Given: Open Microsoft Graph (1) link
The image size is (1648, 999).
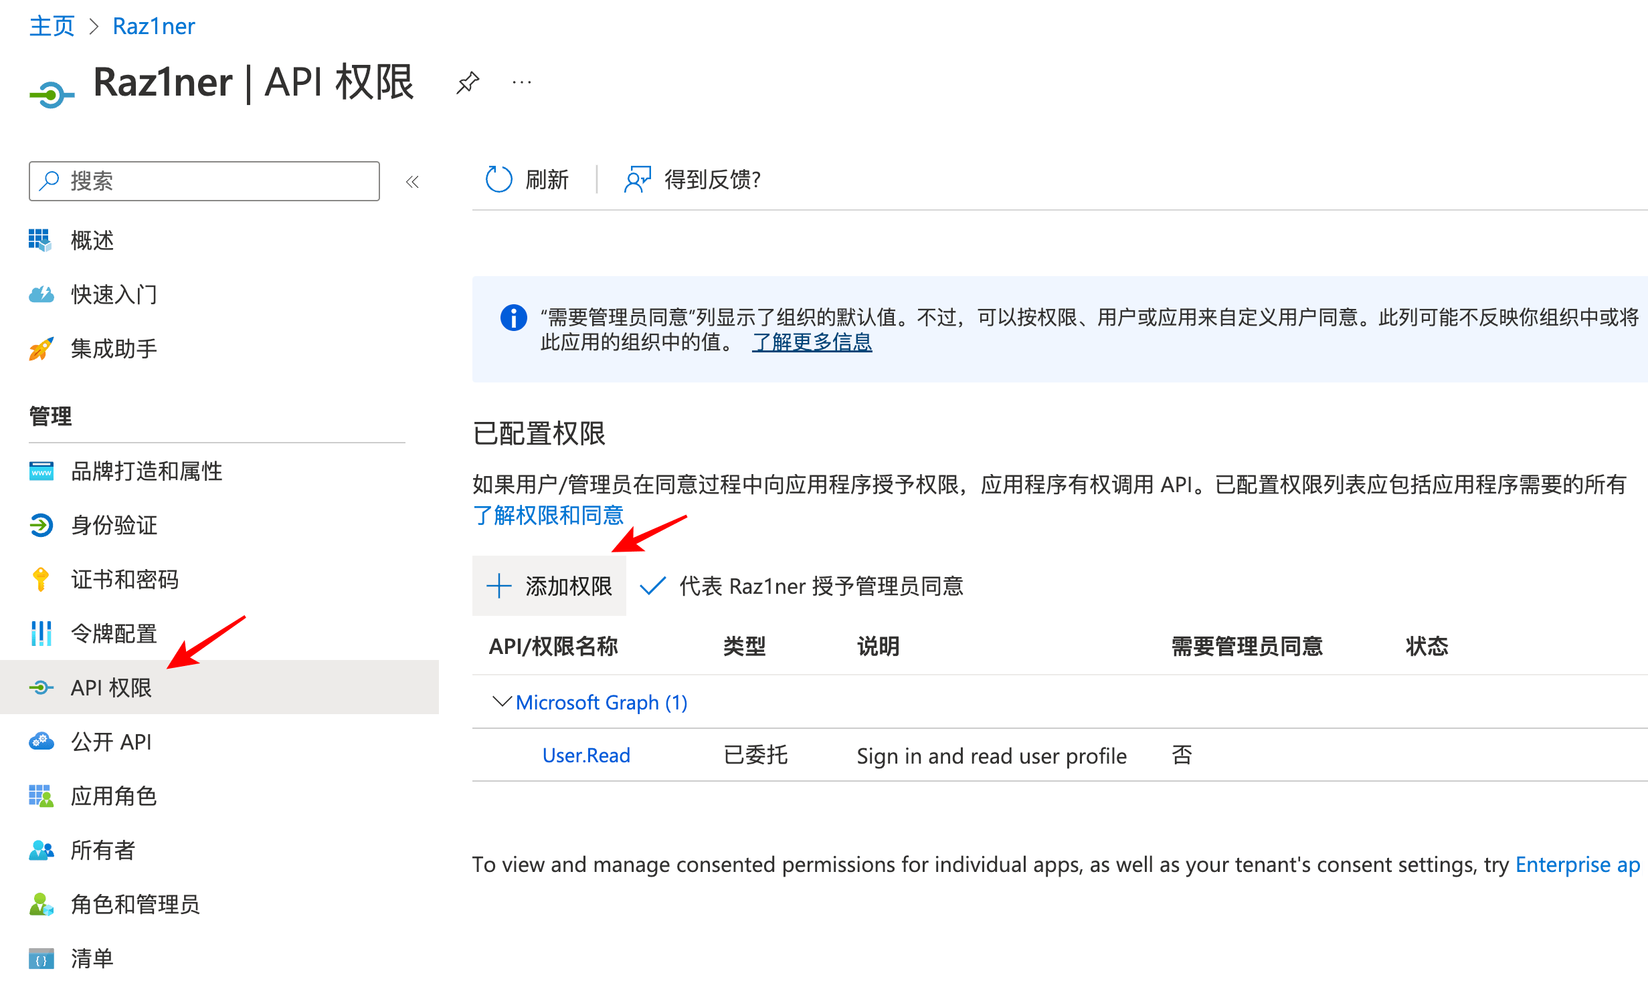Looking at the screenshot, I should (602, 702).
